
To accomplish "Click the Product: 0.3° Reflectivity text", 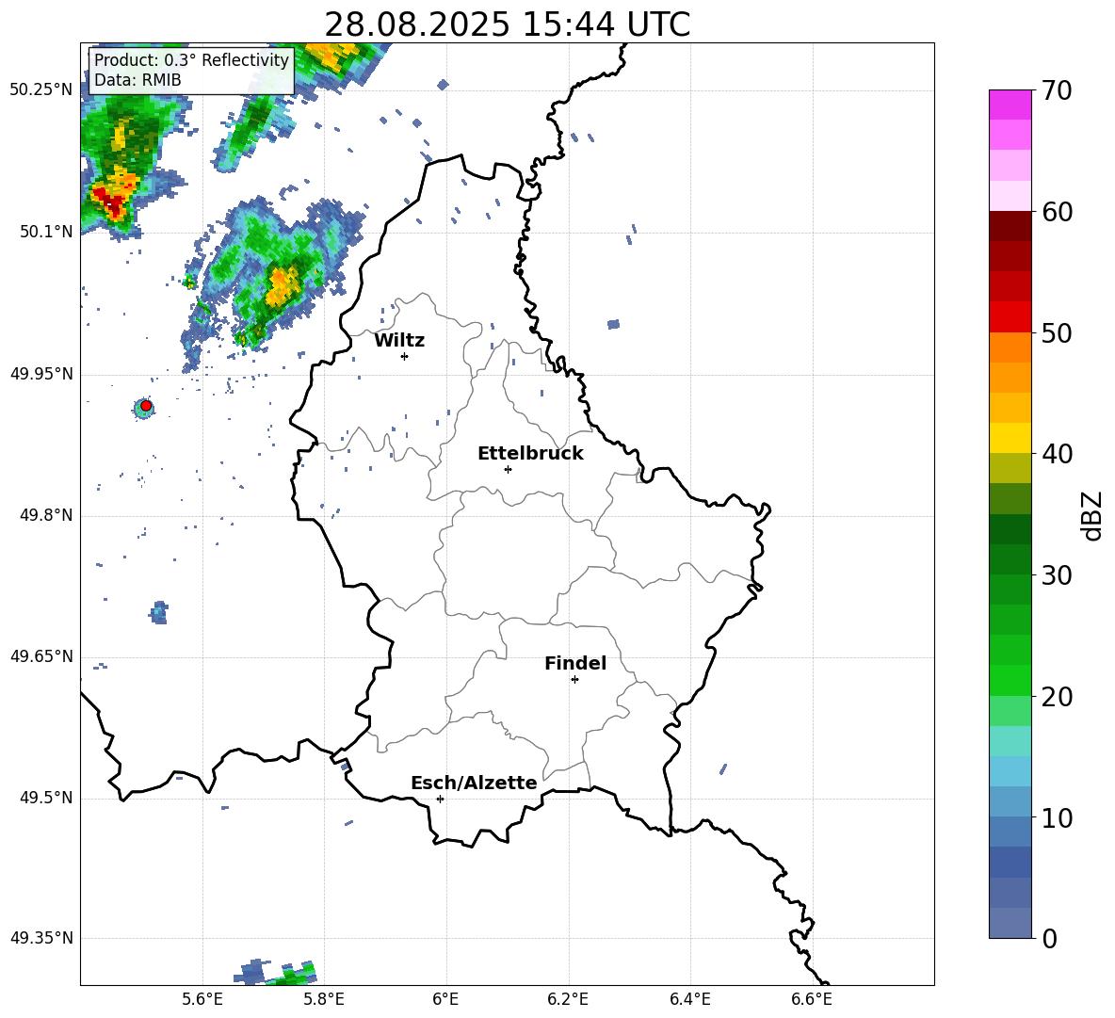I will (x=192, y=60).
